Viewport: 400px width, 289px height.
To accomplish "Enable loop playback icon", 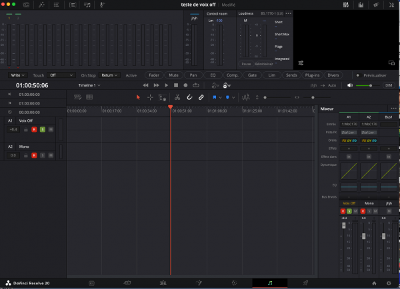I will (x=195, y=86).
